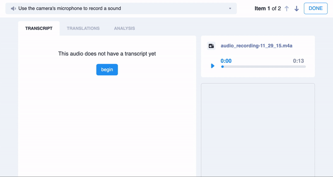Click the blue begin button
The image size is (333, 177).
[107, 70]
